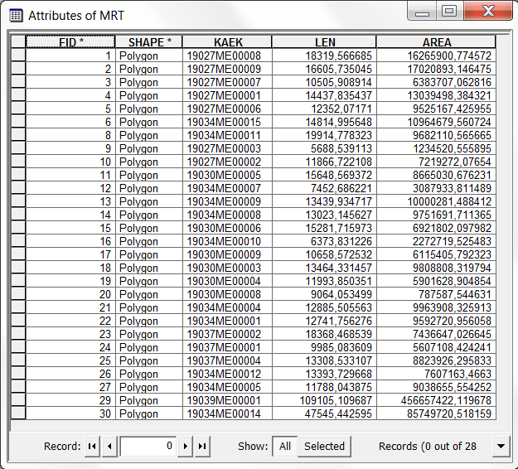Click LEN value 12352,07171
The width and height of the screenshot is (518, 469).
click(x=324, y=109)
